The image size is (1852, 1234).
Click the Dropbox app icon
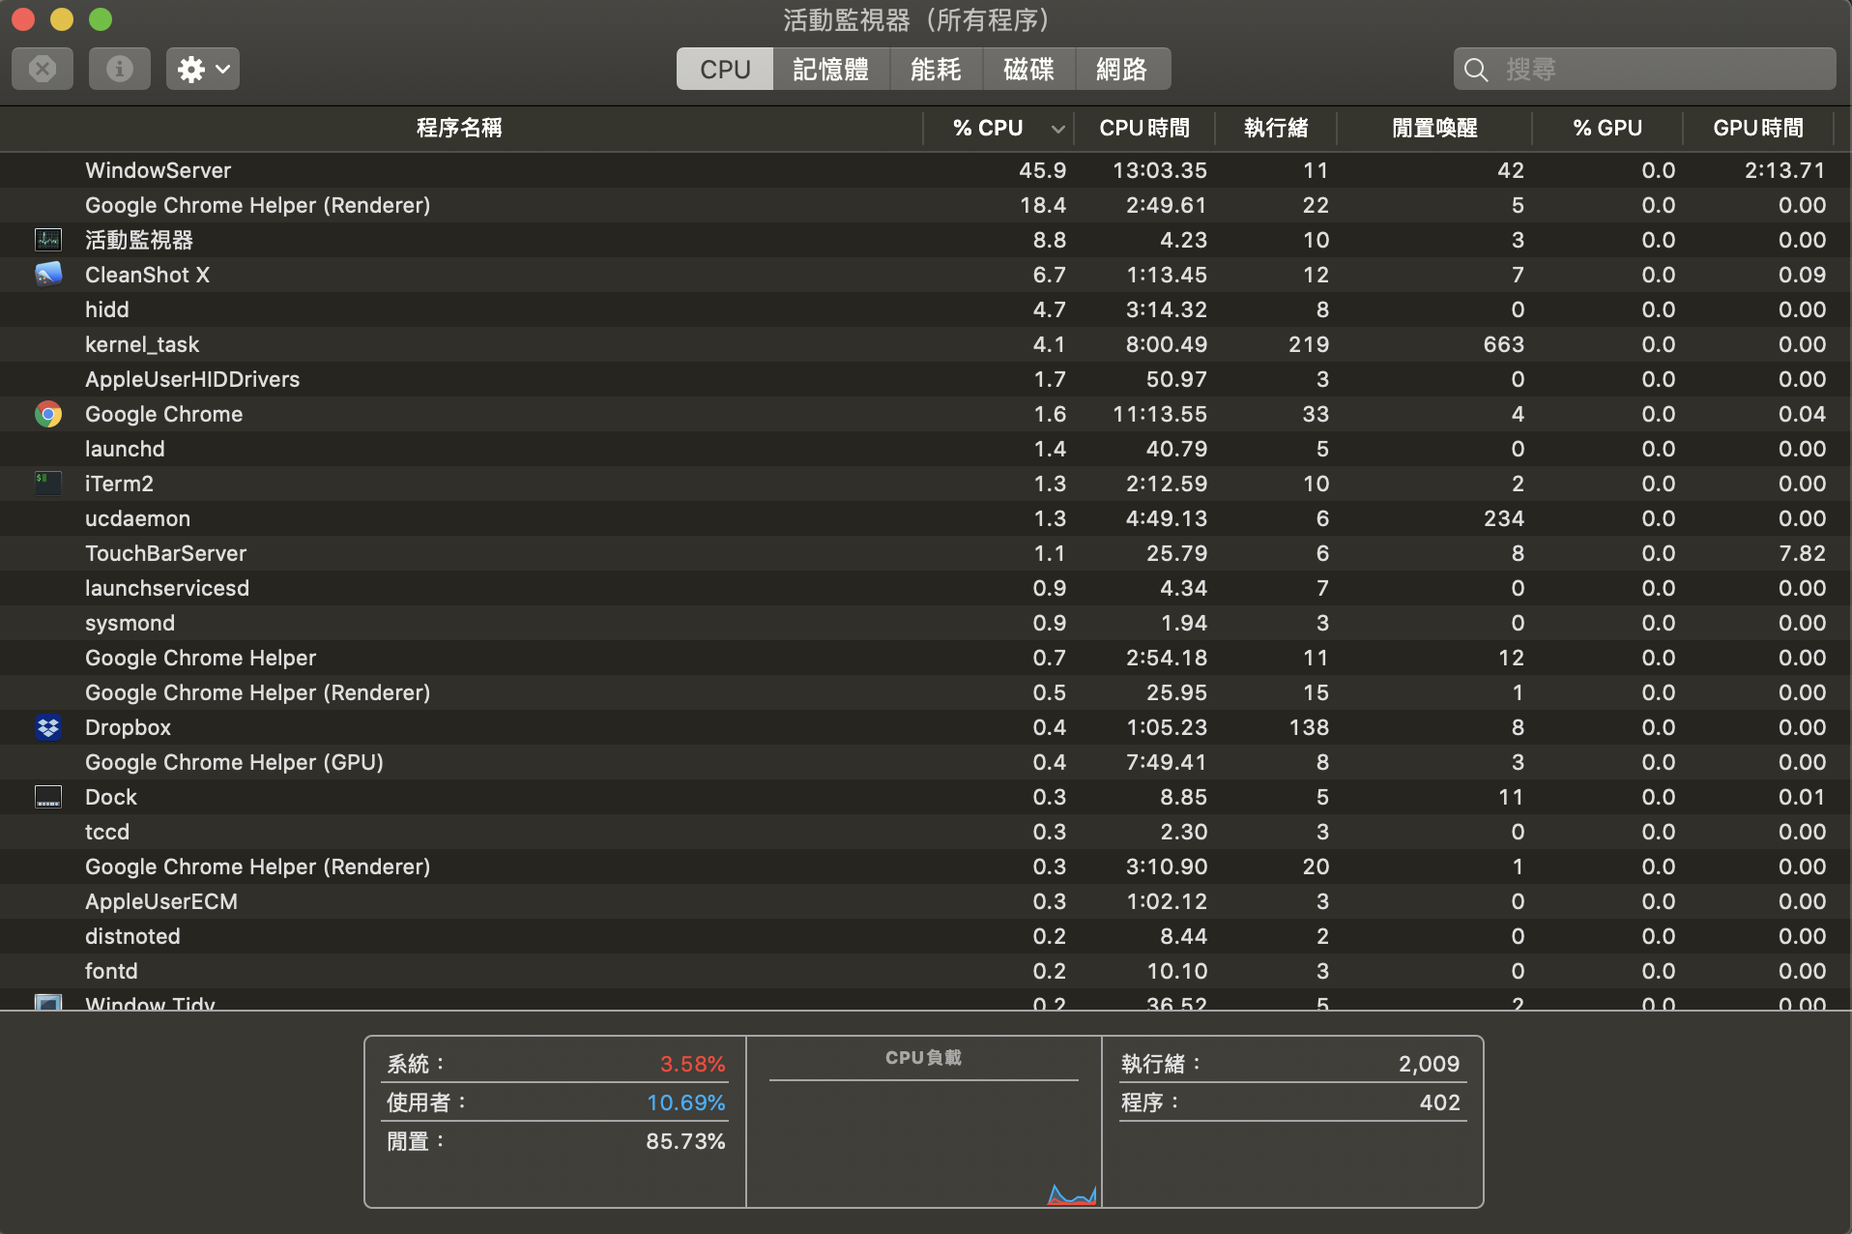pyautogui.click(x=48, y=727)
